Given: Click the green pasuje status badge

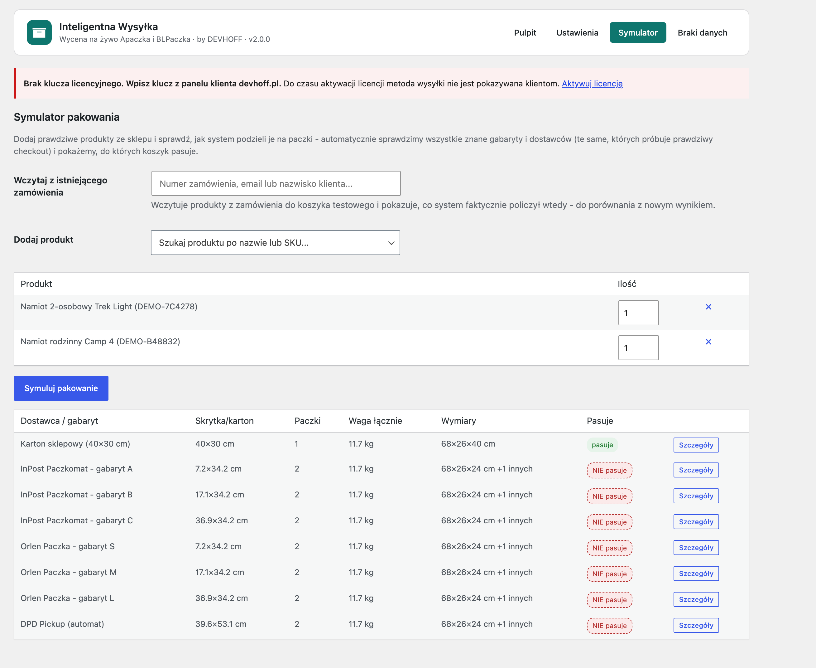Looking at the screenshot, I should tap(602, 445).
